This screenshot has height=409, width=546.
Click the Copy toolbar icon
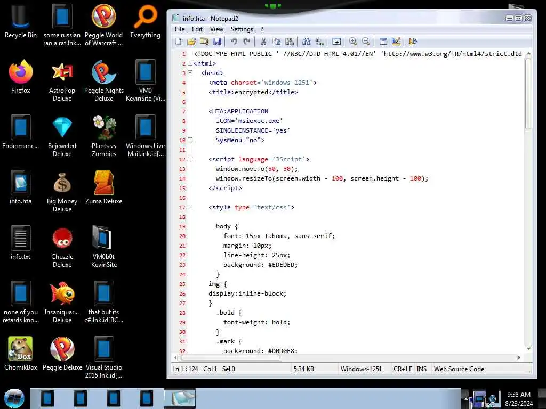[x=277, y=42]
